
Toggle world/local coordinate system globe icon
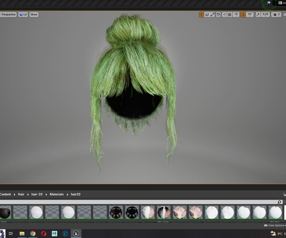tap(218, 14)
